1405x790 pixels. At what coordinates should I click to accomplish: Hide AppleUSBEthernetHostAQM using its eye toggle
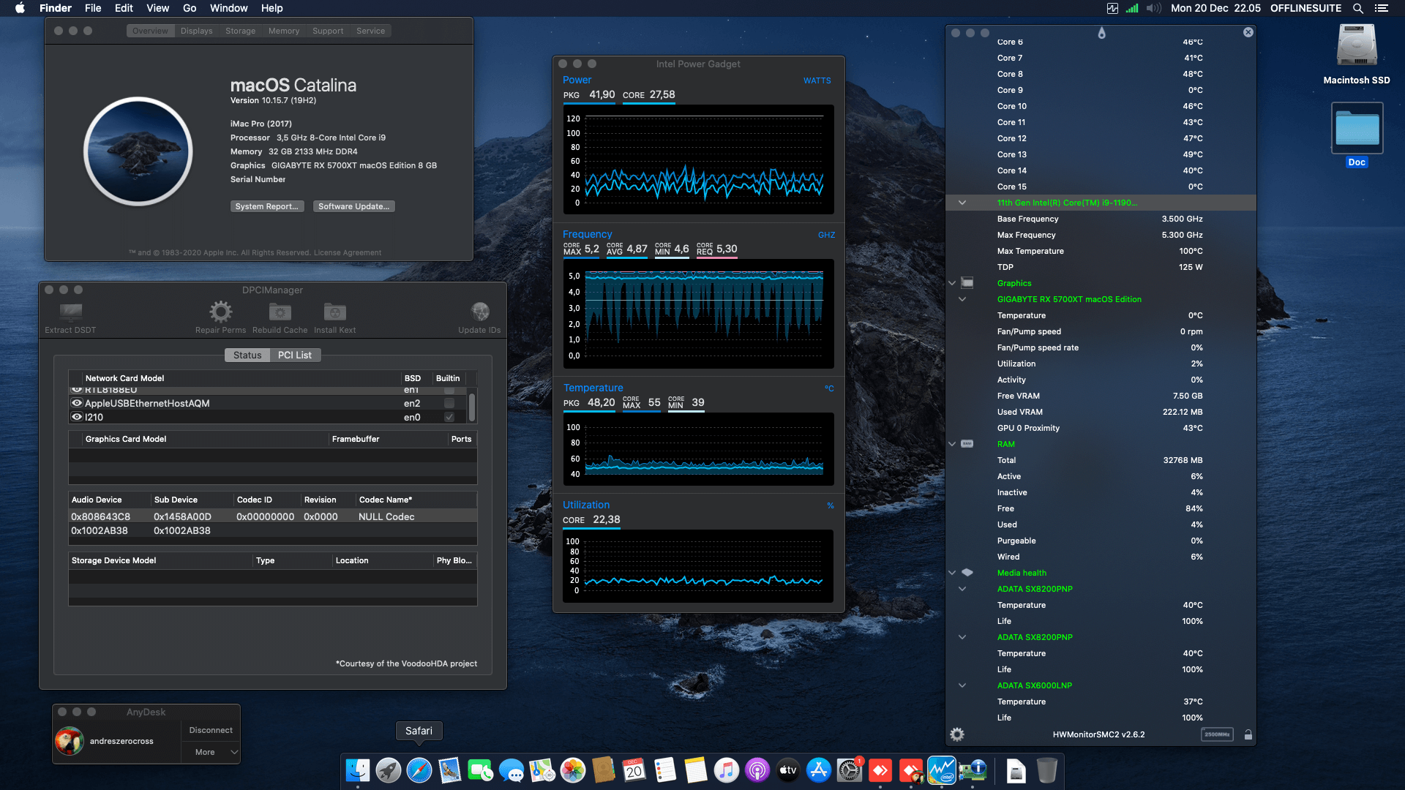click(77, 403)
